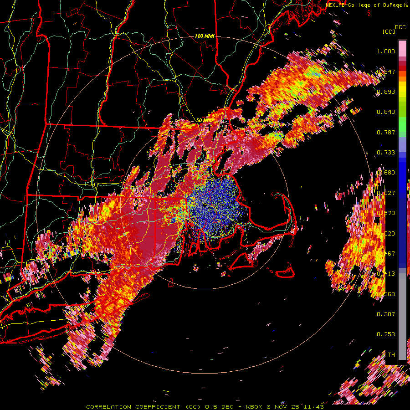
Task: Click the 0.733 scale value
Action: coord(386,153)
